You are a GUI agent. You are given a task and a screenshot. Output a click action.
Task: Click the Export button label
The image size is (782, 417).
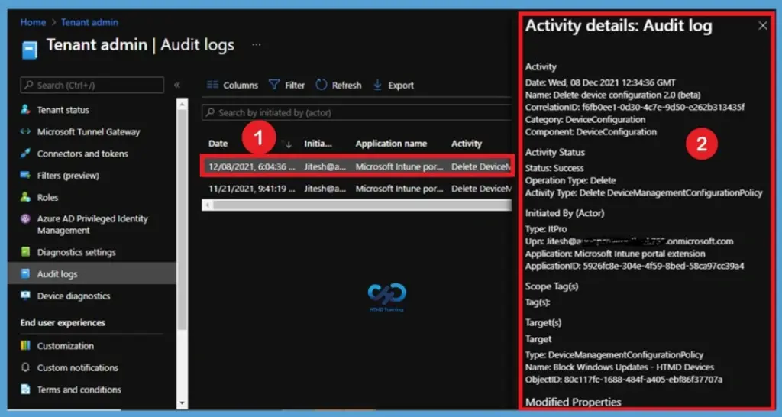(401, 86)
